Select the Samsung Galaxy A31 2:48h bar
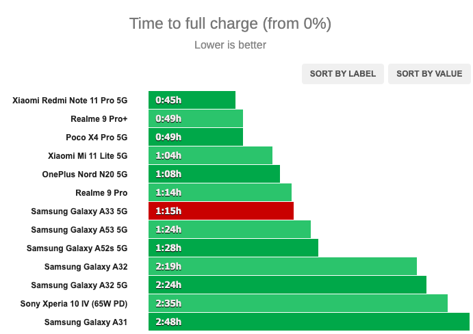Image resolution: width=473 pixels, height=334 pixels. tap(309, 322)
